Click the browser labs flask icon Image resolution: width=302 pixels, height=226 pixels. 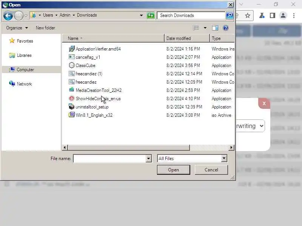pyautogui.click(x=262, y=15)
